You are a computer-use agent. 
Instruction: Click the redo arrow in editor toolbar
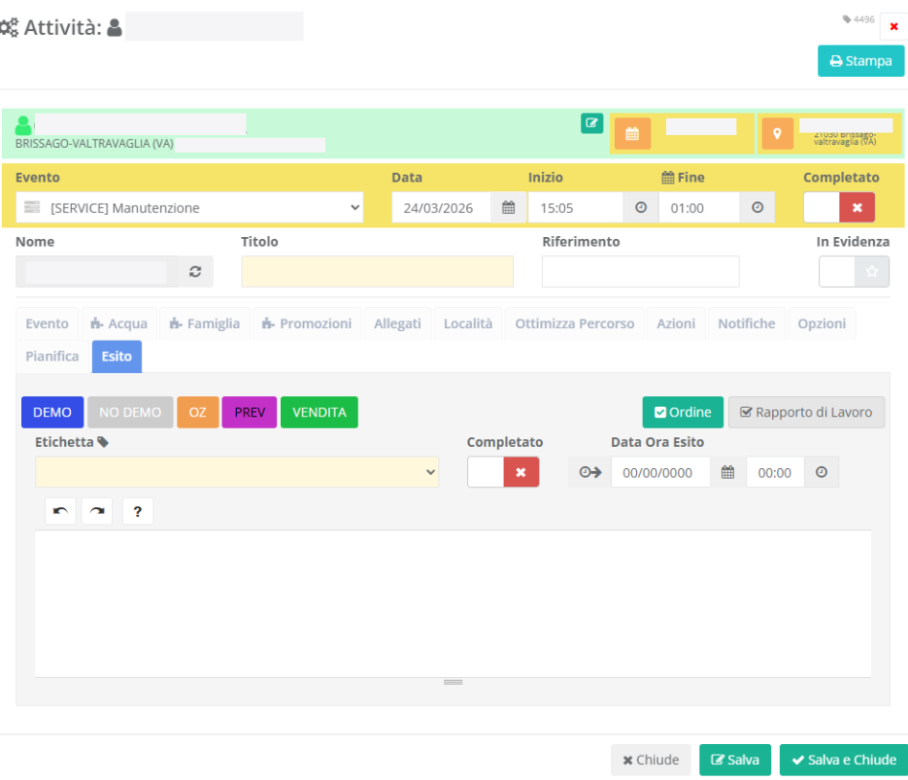click(x=97, y=511)
